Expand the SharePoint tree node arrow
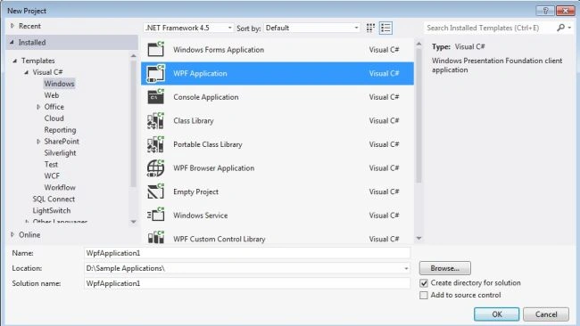 tap(38, 142)
